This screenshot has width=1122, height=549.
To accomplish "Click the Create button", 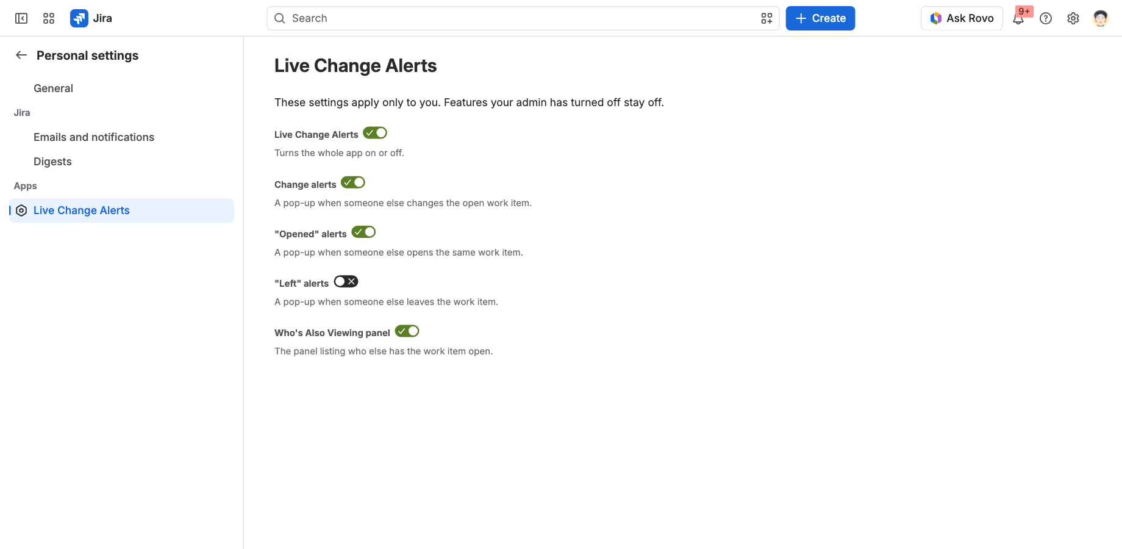I will pos(820,18).
